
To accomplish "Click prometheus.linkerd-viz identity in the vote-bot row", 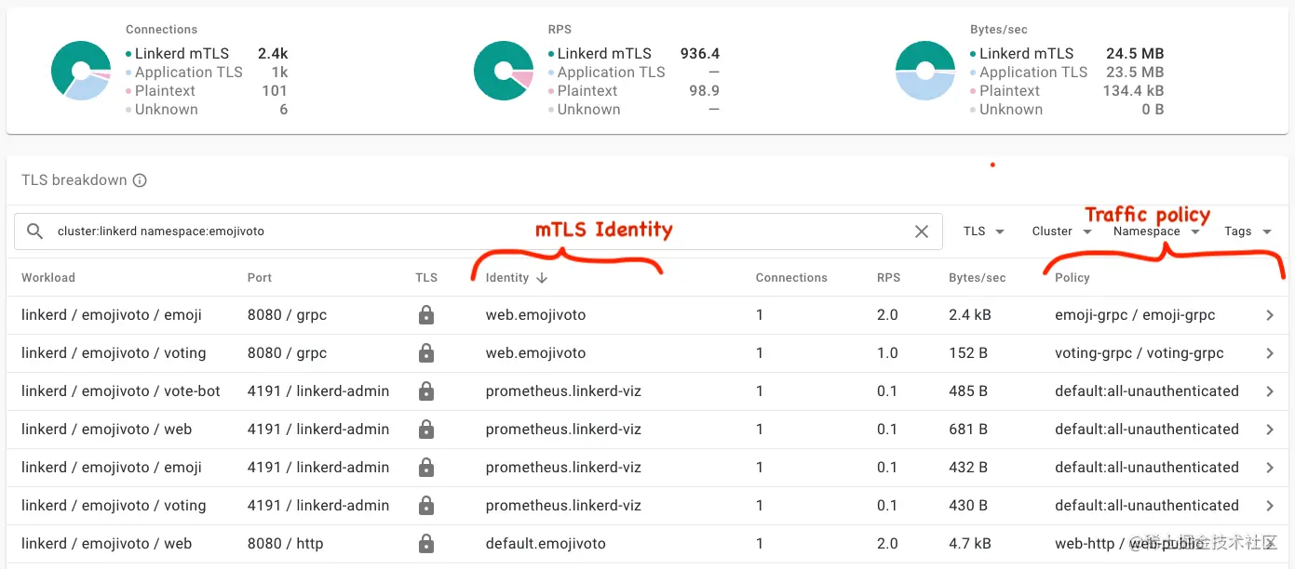I will coord(563,391).
